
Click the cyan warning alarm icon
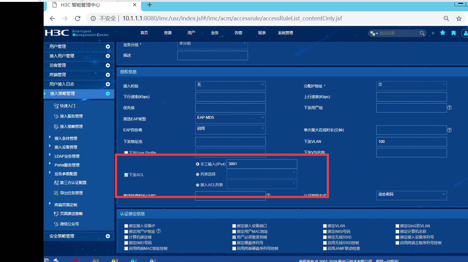tap(133, 260)
